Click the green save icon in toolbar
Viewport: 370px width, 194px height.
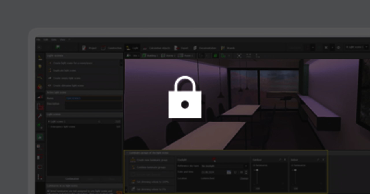(x=58, y=47)
